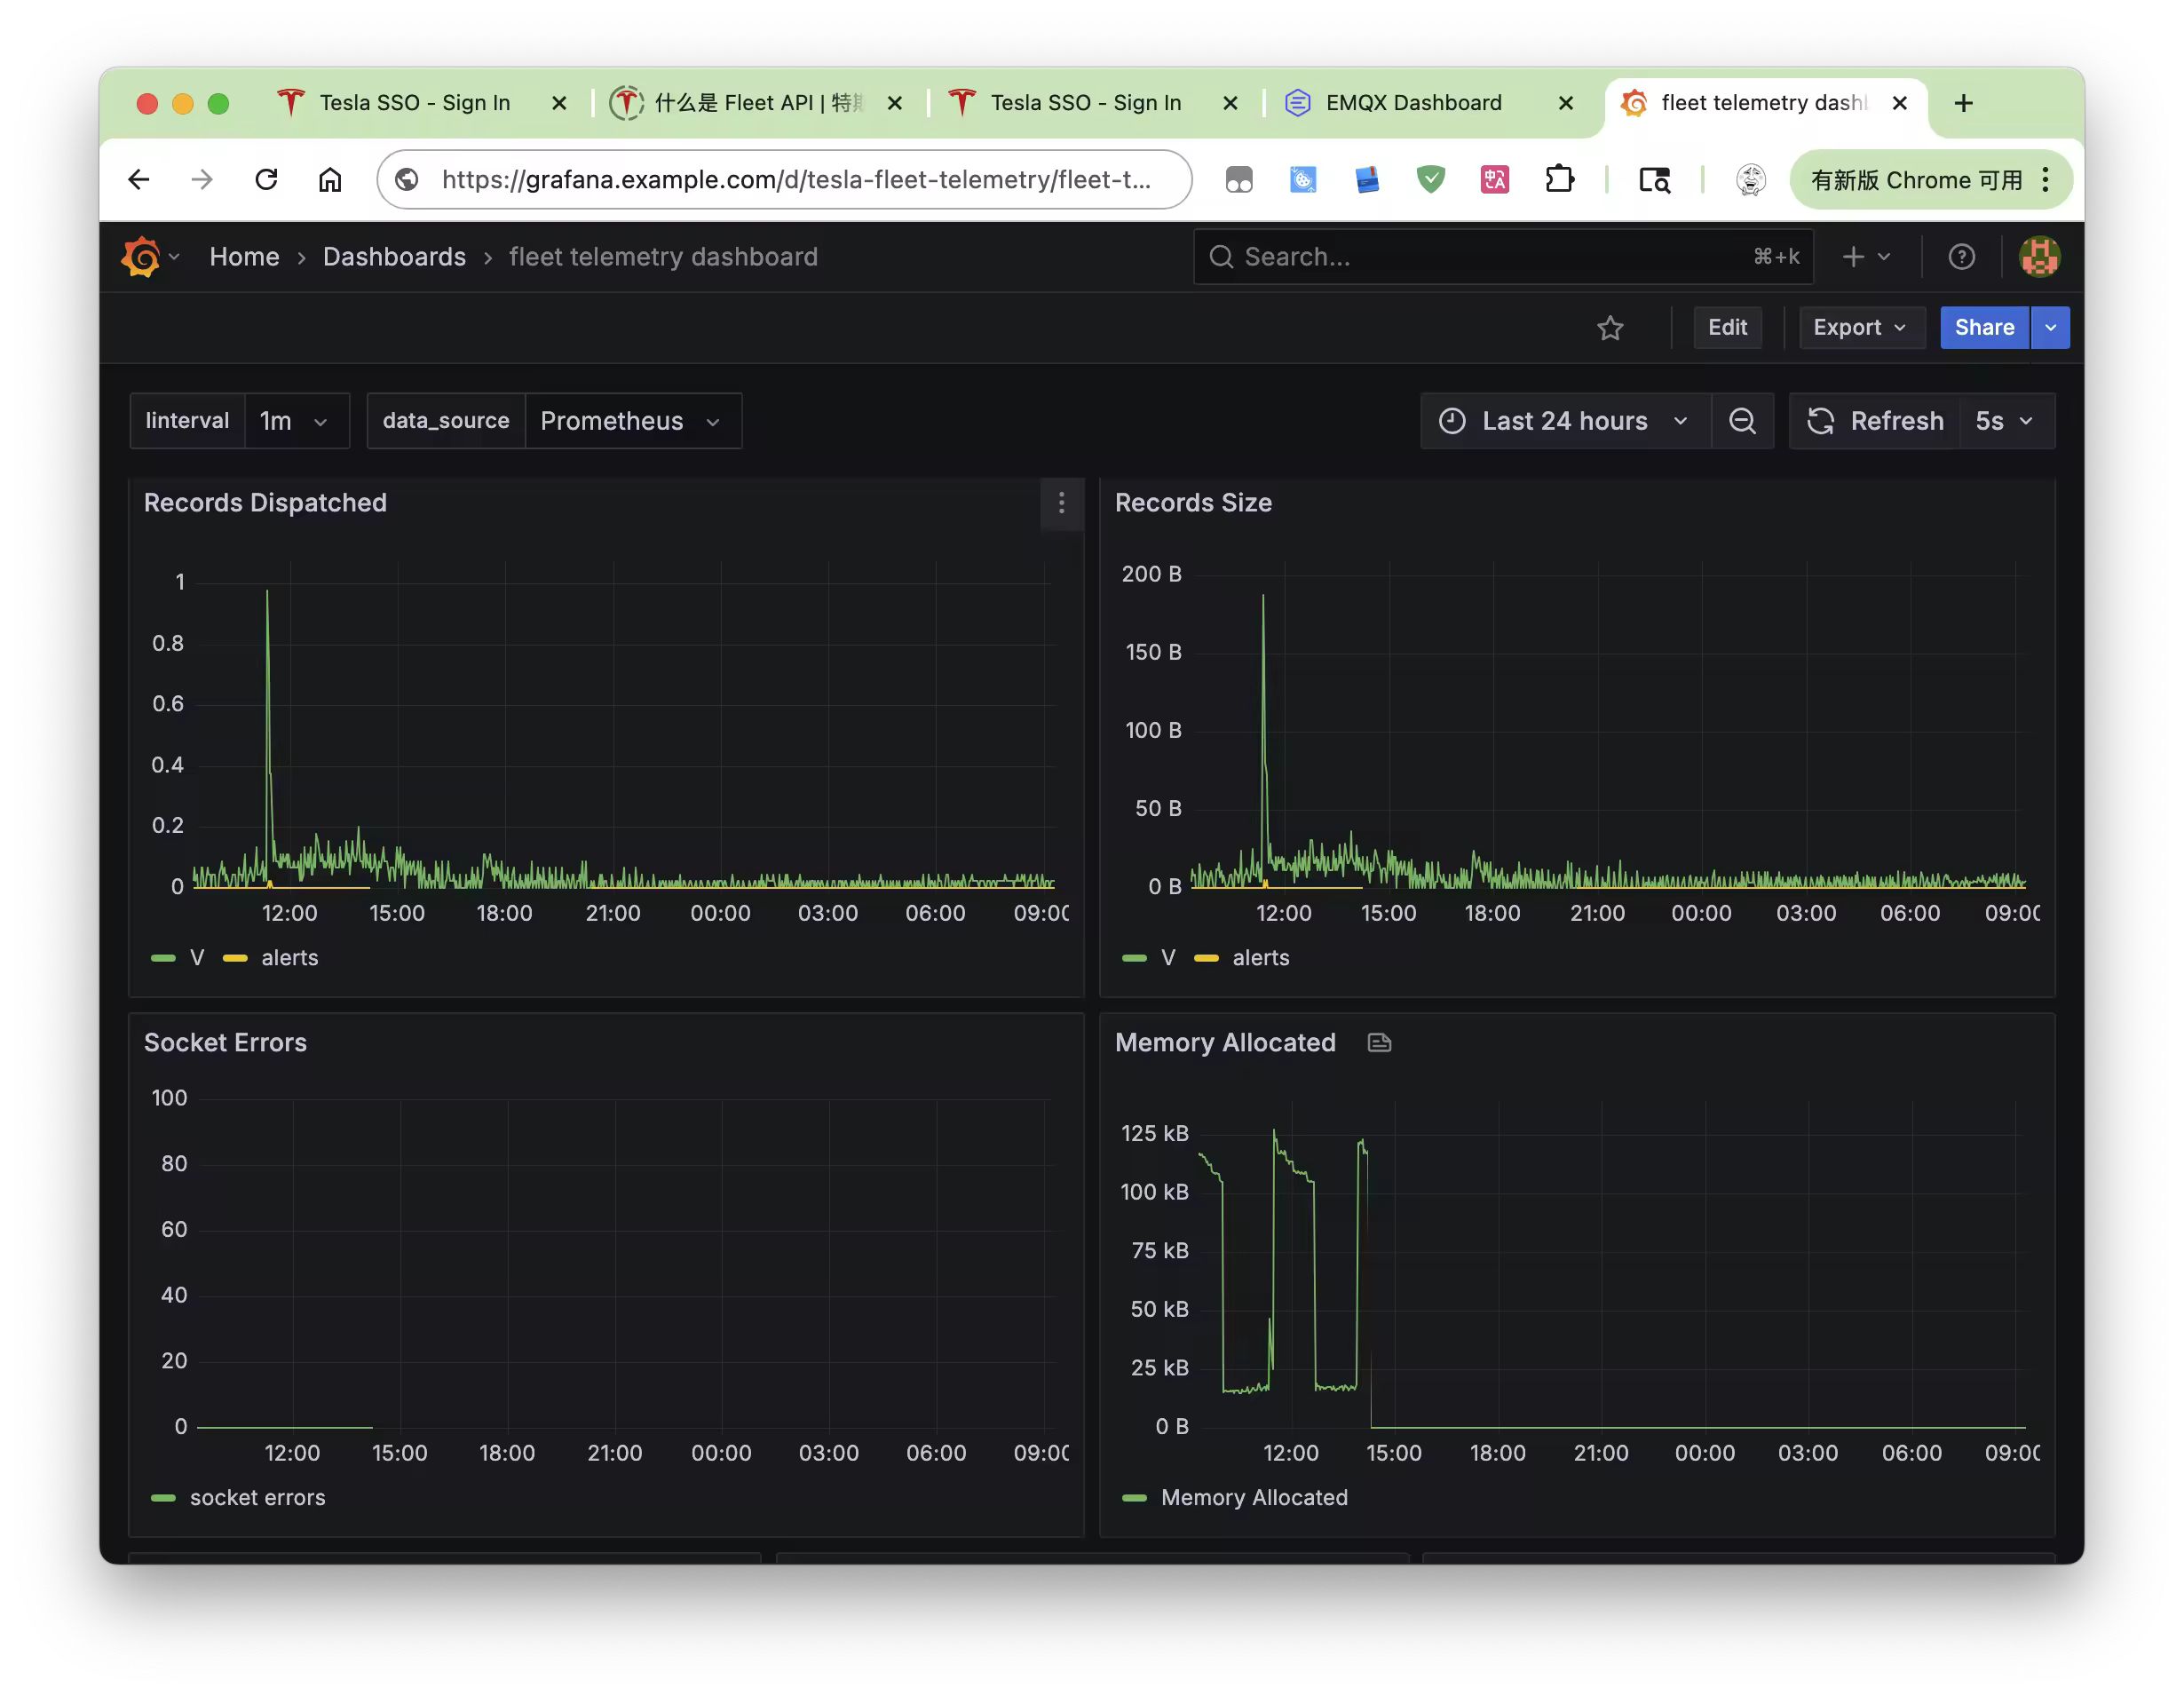The image size is (2184, 1696).
Task: Click the browser forward arrow
Action: [202, 180]
